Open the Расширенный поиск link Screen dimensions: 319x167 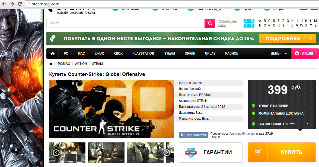[227, 23]
